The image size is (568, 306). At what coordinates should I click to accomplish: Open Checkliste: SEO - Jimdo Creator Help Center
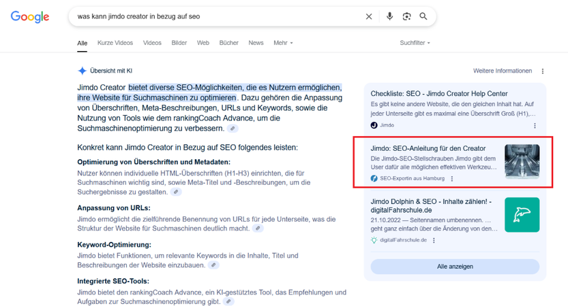coord(439,94)
